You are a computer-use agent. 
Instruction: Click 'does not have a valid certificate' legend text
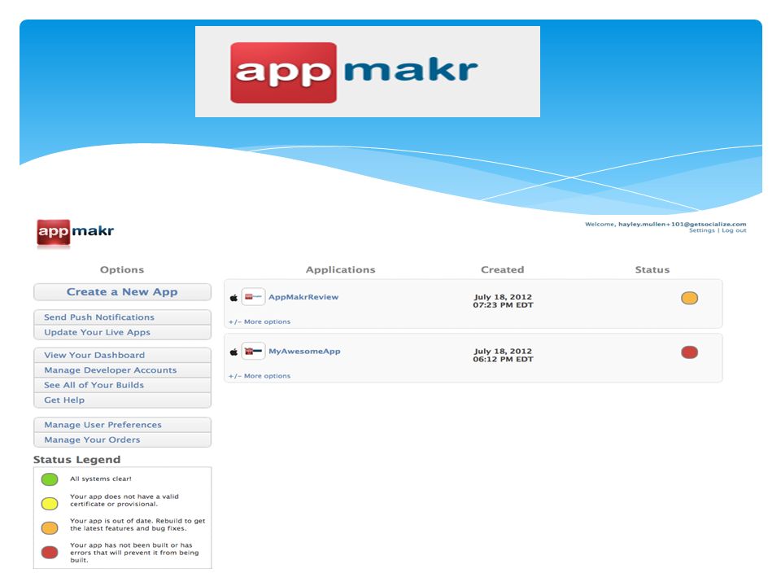pyautogui.click(x=124, y=501)
